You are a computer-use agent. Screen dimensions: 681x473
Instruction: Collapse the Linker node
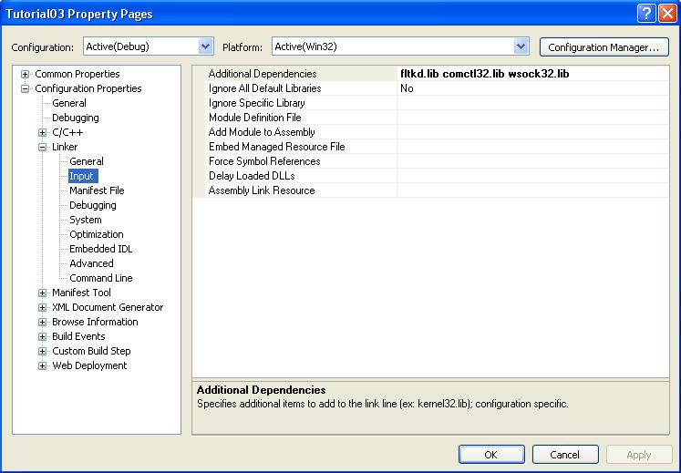(42, 147)
